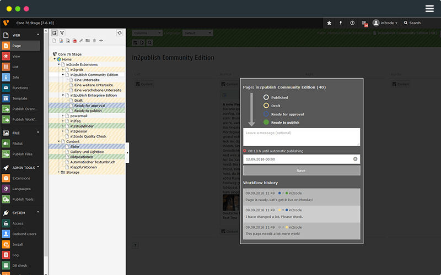
Task: Select the recycler trash icon in tree toolbar
Action: click(94, 41)
